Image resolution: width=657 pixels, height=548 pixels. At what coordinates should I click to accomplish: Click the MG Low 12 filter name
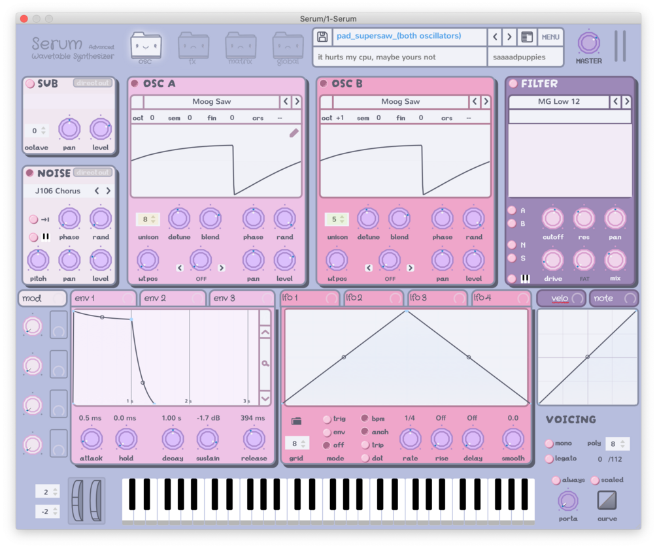pos(559,101)
